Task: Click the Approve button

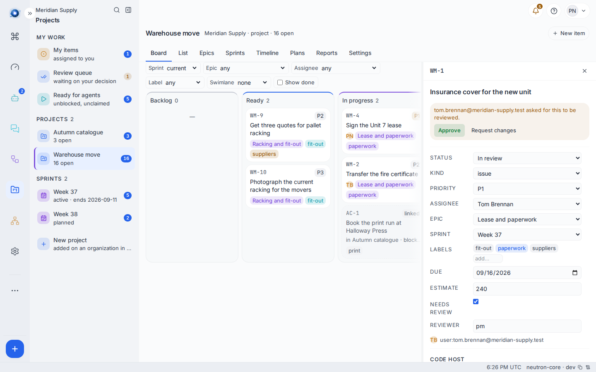Action: 449,130
